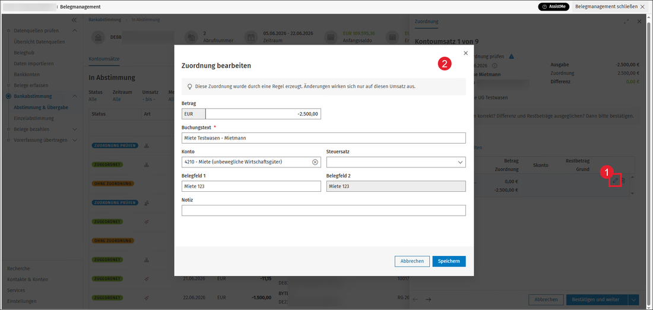Screen dimensions: 653x310
Task: Cancel the dialog with Abbrechen
Action: point(412,261)
